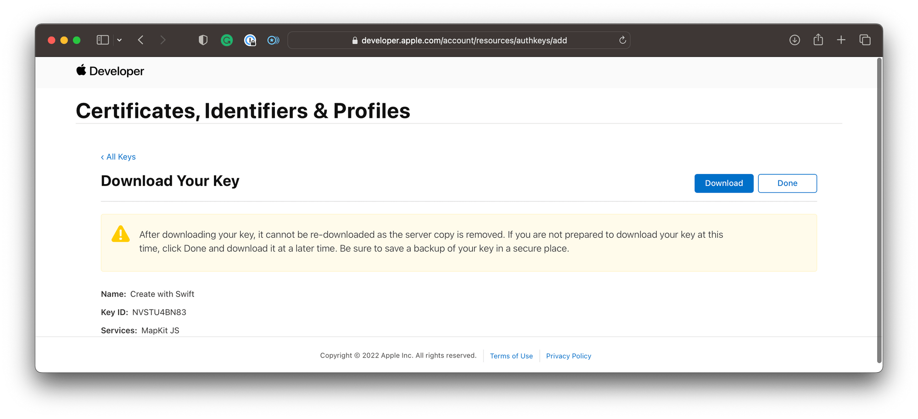This screenshot has width=918, height=419.
Task: Open the Terms of Use link
Action: pos(511,356)
